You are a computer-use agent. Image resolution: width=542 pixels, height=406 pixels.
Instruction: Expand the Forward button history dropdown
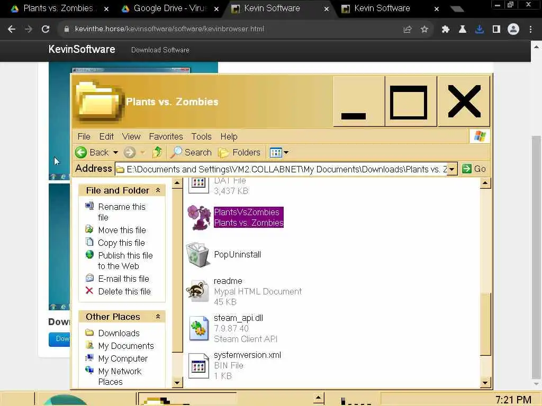[x=143, y=152]
